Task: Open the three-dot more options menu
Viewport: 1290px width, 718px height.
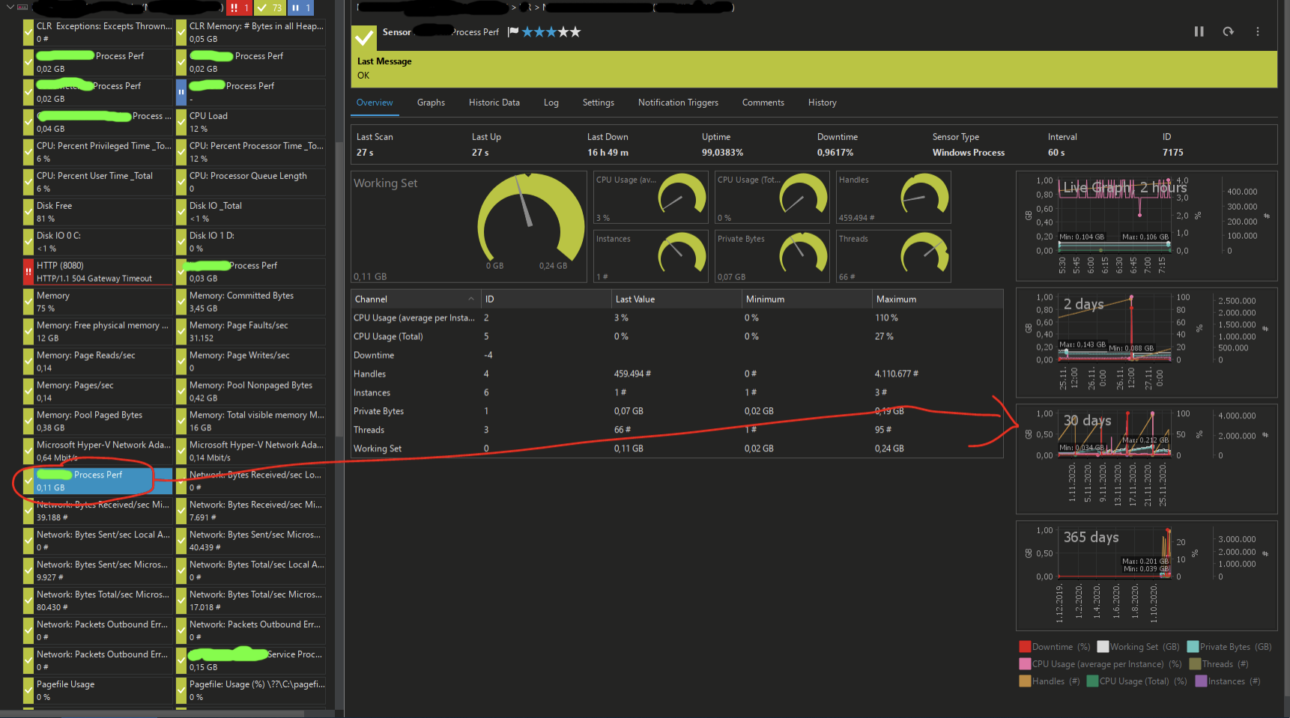Action: coord(1257,31)
